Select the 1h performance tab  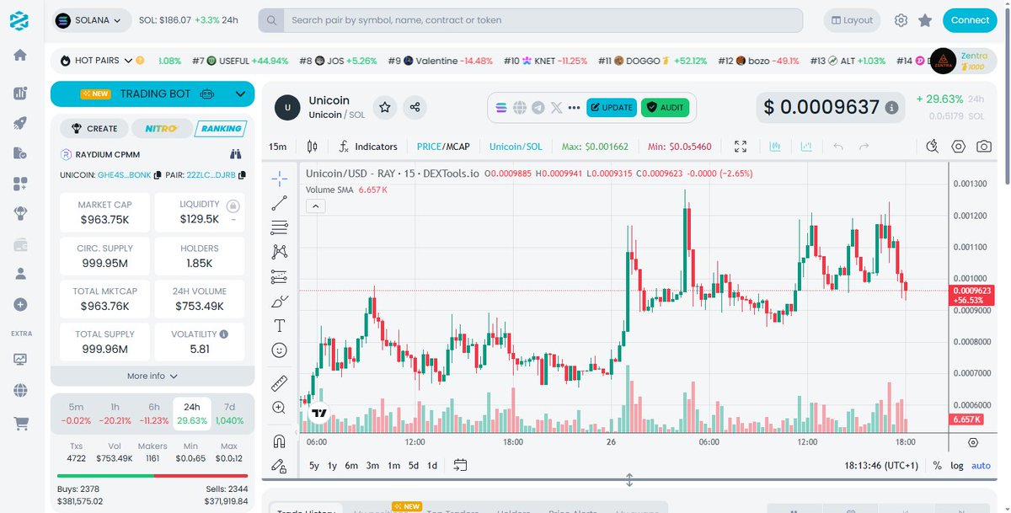point(115,413)
